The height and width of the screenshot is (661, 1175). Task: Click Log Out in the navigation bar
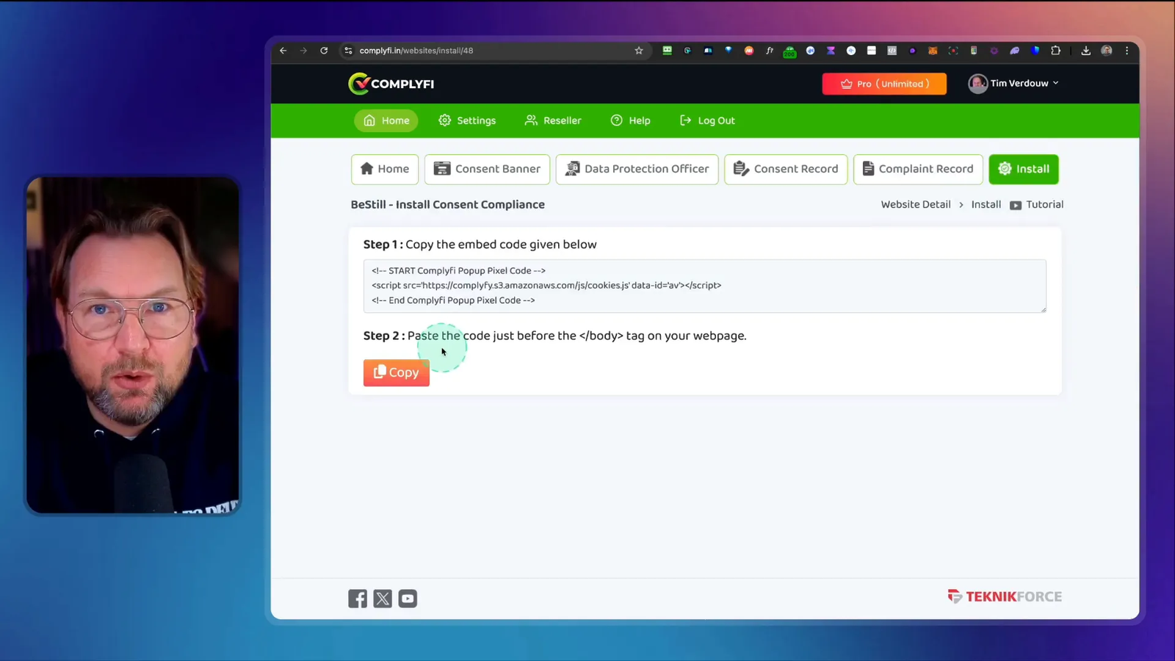click(x=707, y=120)
